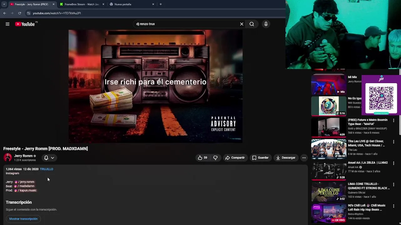
Task: Toggle the notification bell for Jerry Romm
Action: [x=46, y=158]
